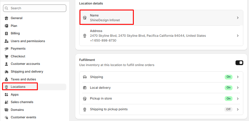The width and height of the screenshot is (249, 121).
Task: Click the Billing icon in sidebar
Action: (x=6, y=33)
